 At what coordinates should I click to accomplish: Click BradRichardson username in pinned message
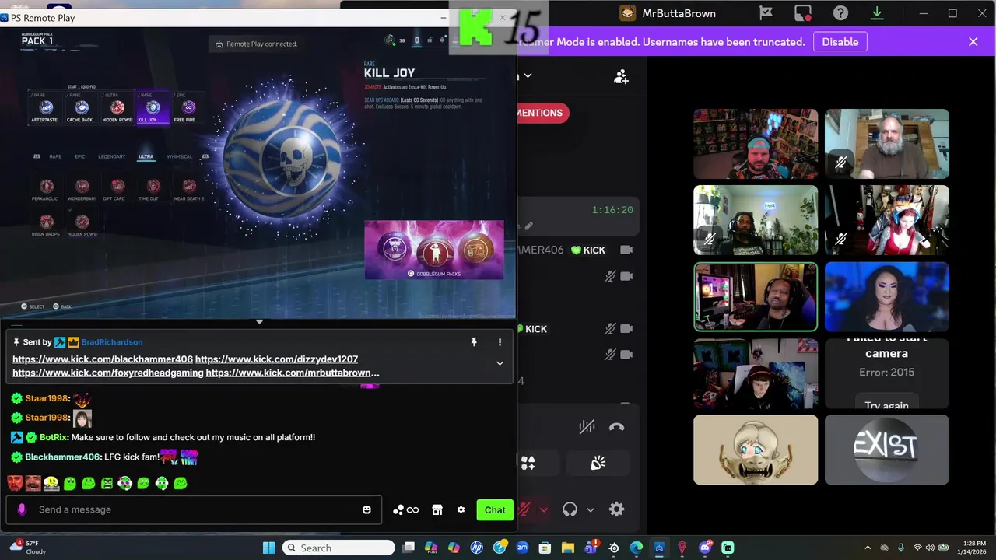coord(112,342)
